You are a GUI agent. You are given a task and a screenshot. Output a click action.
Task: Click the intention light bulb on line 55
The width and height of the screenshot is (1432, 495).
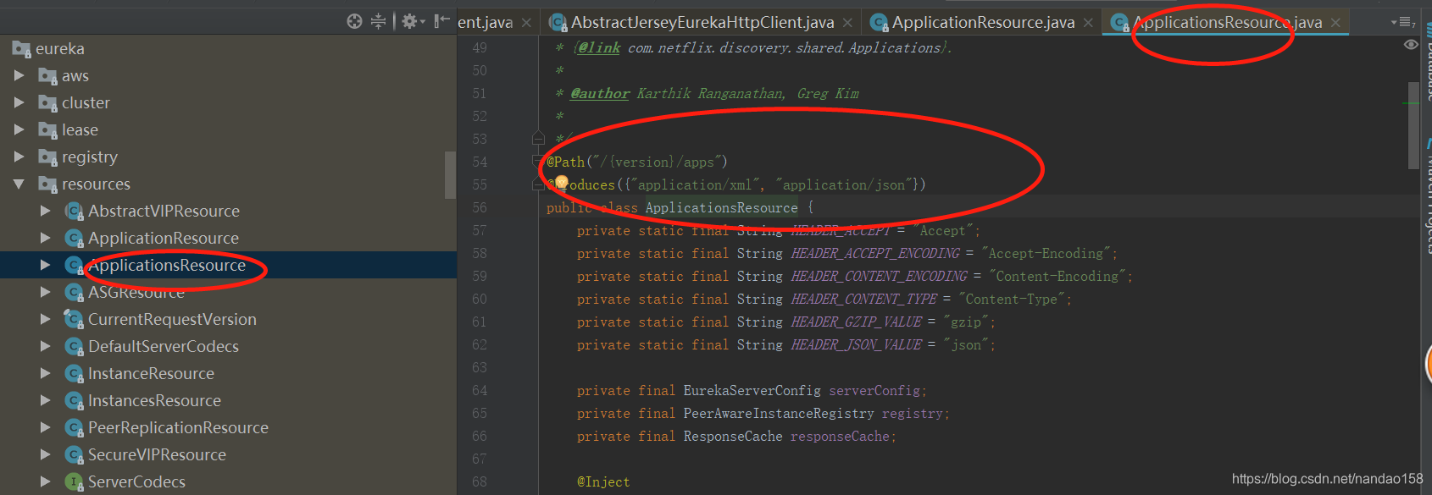click(561, 182)
